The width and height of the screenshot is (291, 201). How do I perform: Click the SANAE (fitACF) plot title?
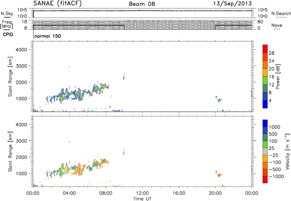coord(57,4)
